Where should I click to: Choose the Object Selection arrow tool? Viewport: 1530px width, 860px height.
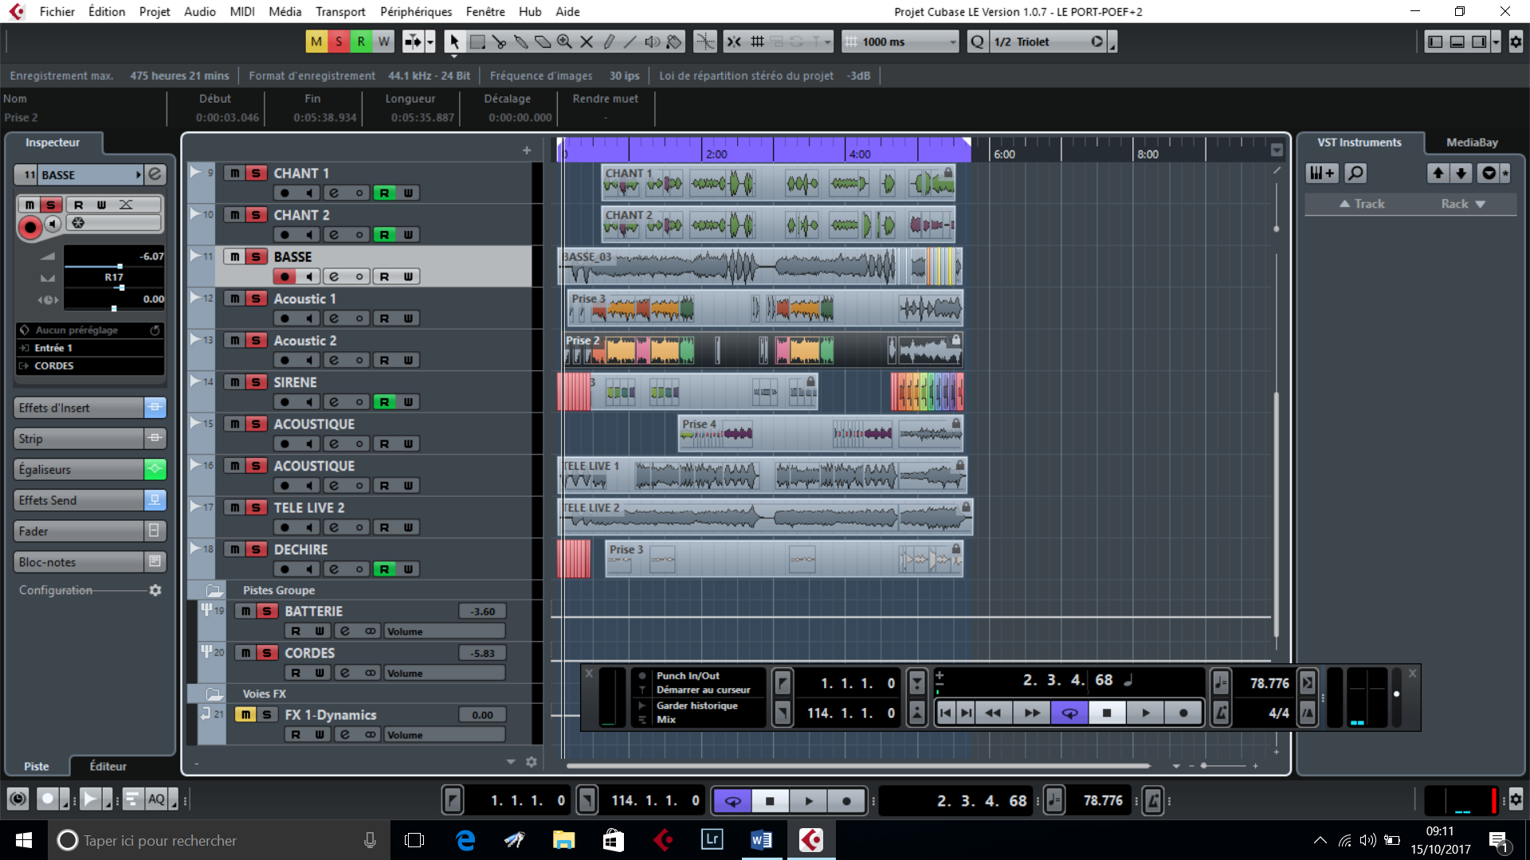454,41
